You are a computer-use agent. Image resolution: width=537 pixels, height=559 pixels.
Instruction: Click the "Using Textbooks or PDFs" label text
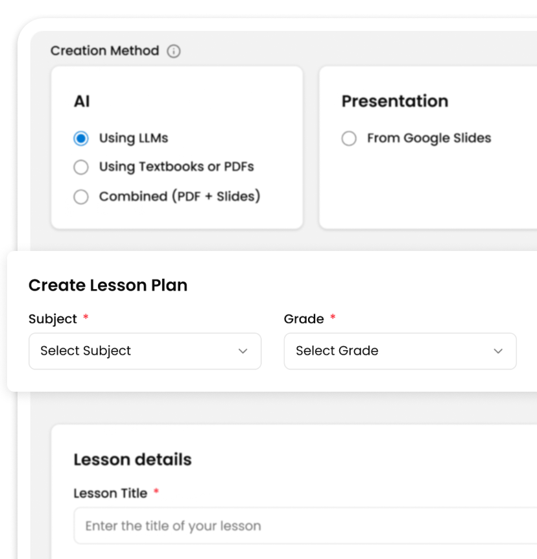click(176, 167)
